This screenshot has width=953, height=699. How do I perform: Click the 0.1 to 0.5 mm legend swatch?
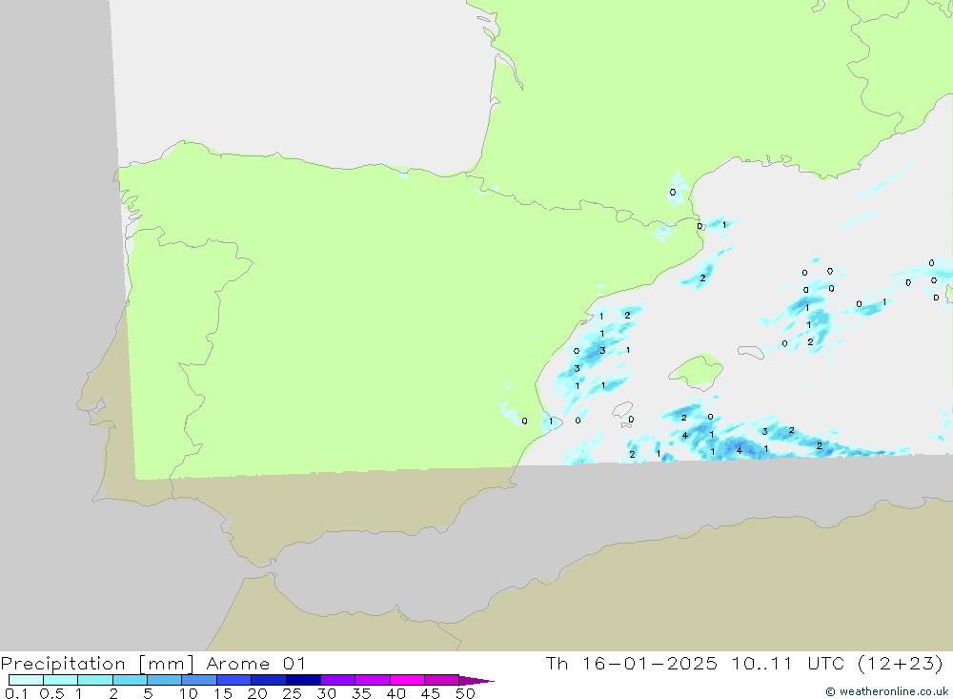(26, 680)
